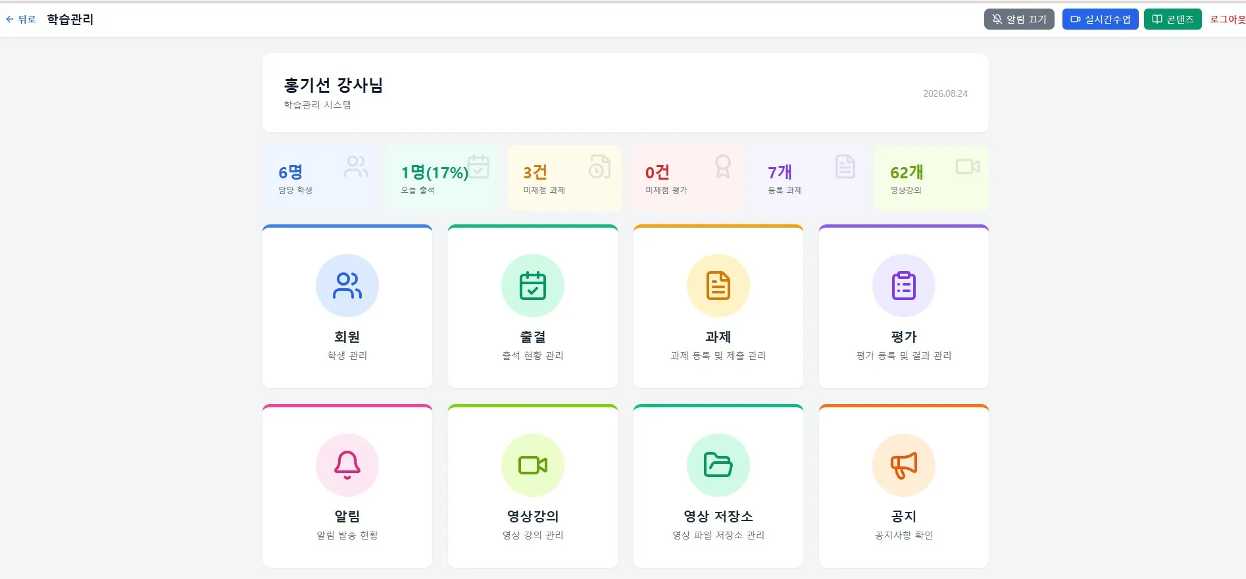The width and height of the screenshot is (1246, 579).
Task: Click the file-clock icon in 미채점 과제 stat
Action: [599, 166]
